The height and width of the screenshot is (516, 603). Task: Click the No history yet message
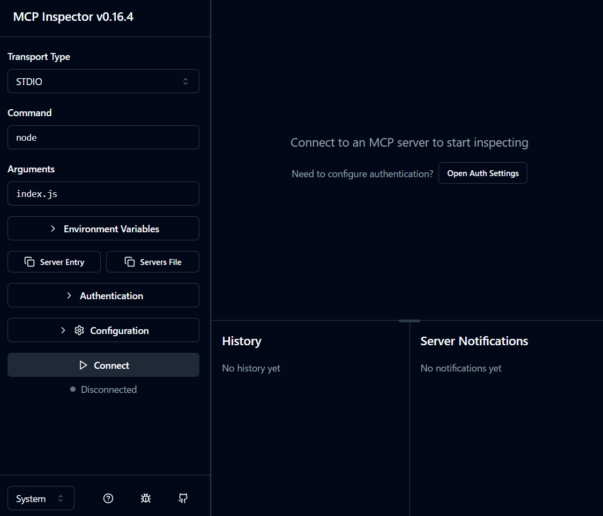251,368
